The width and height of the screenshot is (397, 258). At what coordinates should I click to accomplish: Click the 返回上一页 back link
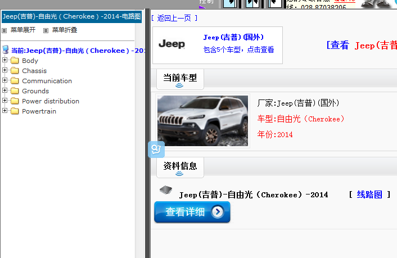[x=174, y=18]
